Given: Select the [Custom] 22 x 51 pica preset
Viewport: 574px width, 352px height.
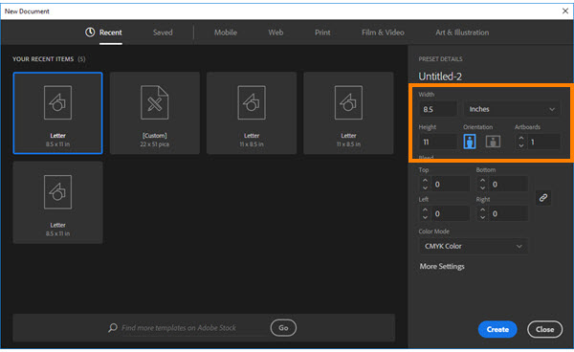Looking at the screenshot, I should point(154,113).
